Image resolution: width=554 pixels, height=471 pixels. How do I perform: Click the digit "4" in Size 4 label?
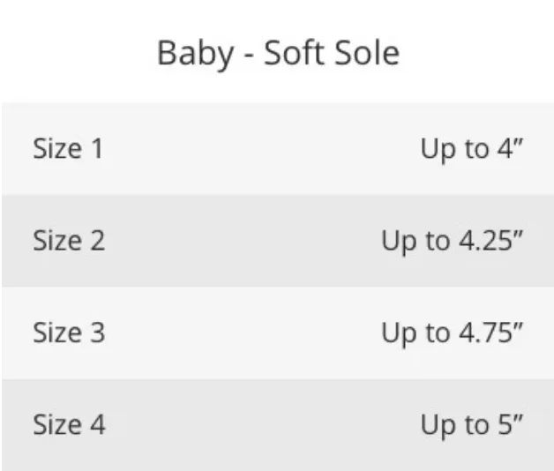(98, 424)
